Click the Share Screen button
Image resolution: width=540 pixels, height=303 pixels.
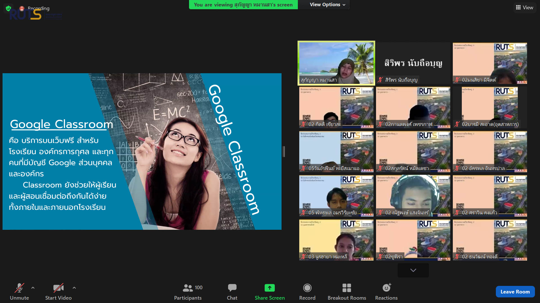click(x=270, y=292)
